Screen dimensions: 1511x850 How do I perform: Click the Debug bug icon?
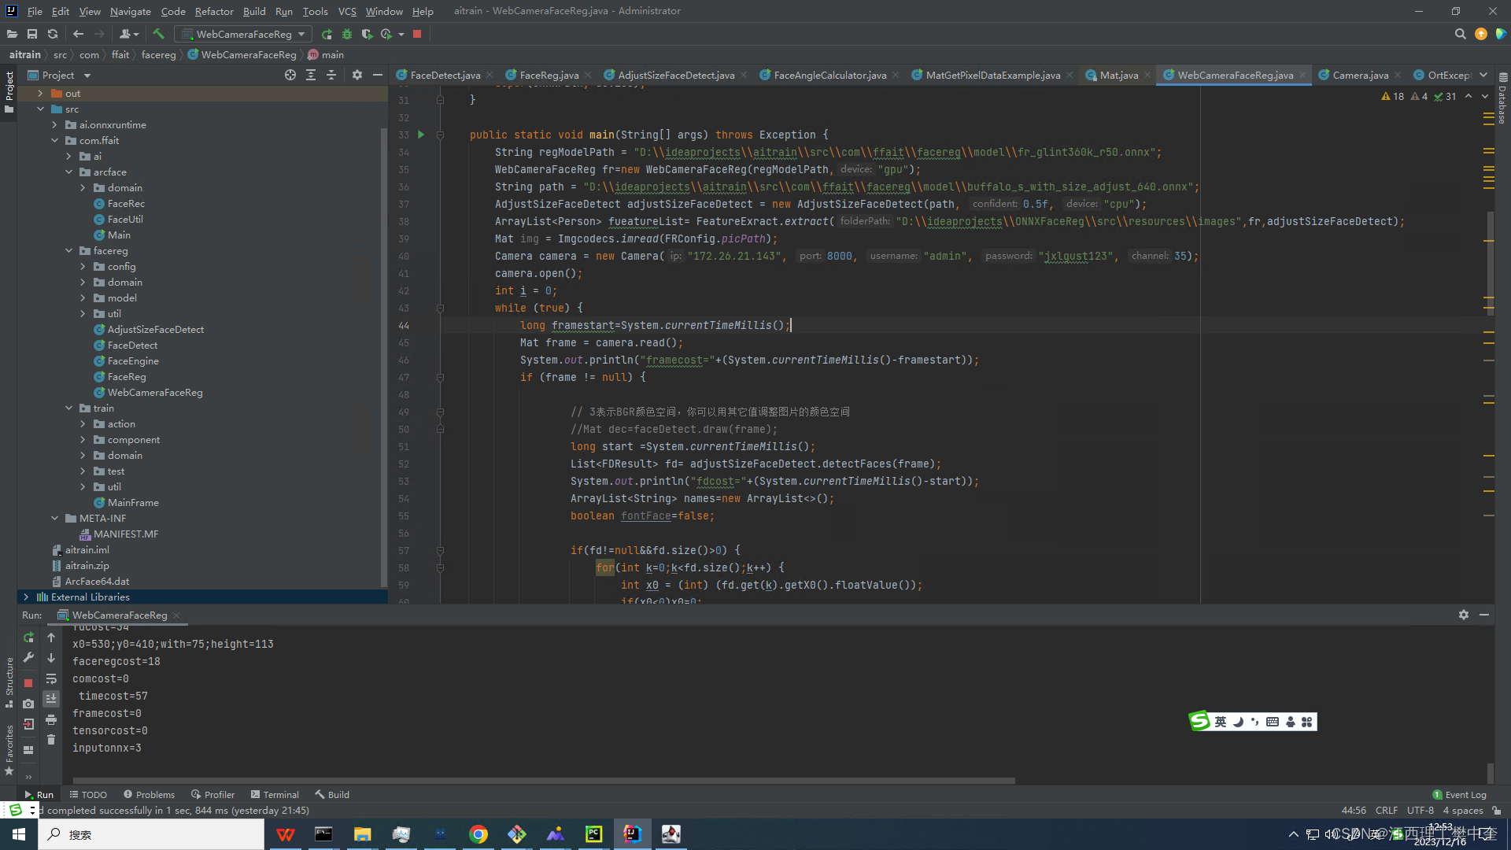(347, 34)
